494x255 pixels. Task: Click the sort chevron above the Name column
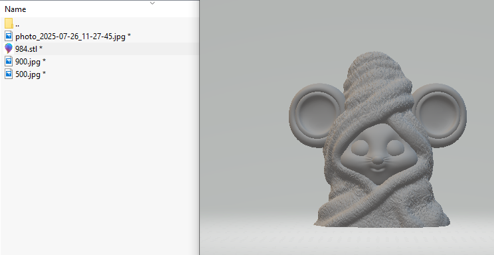tap(153, 3)
